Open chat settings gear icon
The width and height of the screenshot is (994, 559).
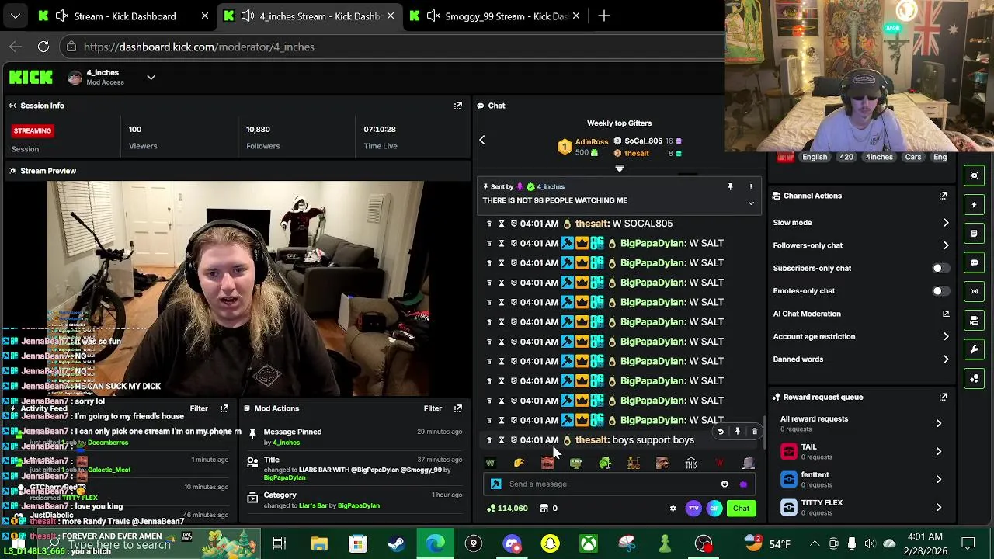pyautogui.click(x=673, y=509)
